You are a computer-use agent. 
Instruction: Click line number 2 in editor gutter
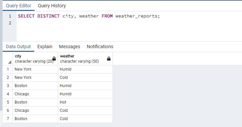tap(10, 23)
